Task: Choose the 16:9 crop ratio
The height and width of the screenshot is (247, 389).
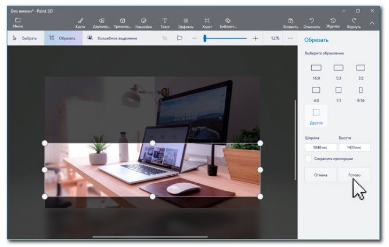Action: [316, 71]
